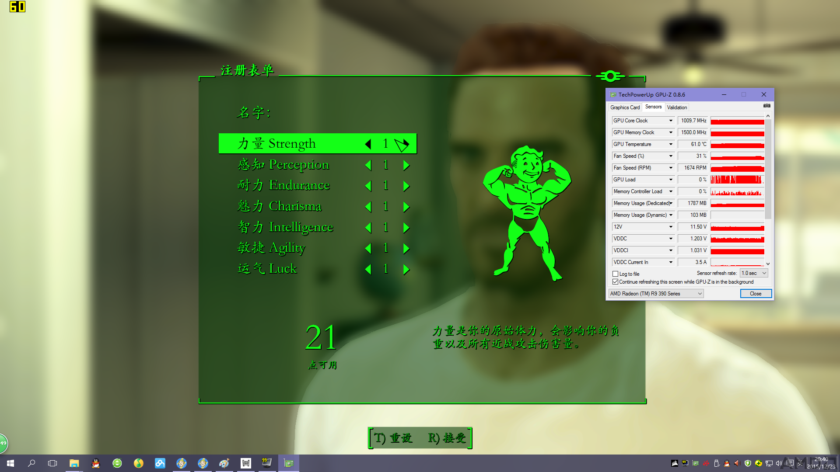Image resolution: width=840 pixels, height=472 pixels.
Task: Open the Windows Start menu
Action: pos(10,463)
